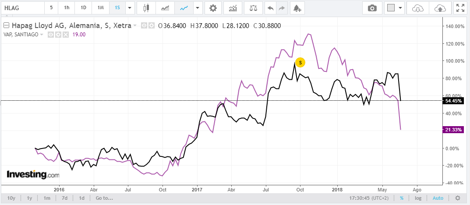The image size is (470, 205).
Task: Collapse the Hapag Lloyd AG legend
Action: coord(6,25)
